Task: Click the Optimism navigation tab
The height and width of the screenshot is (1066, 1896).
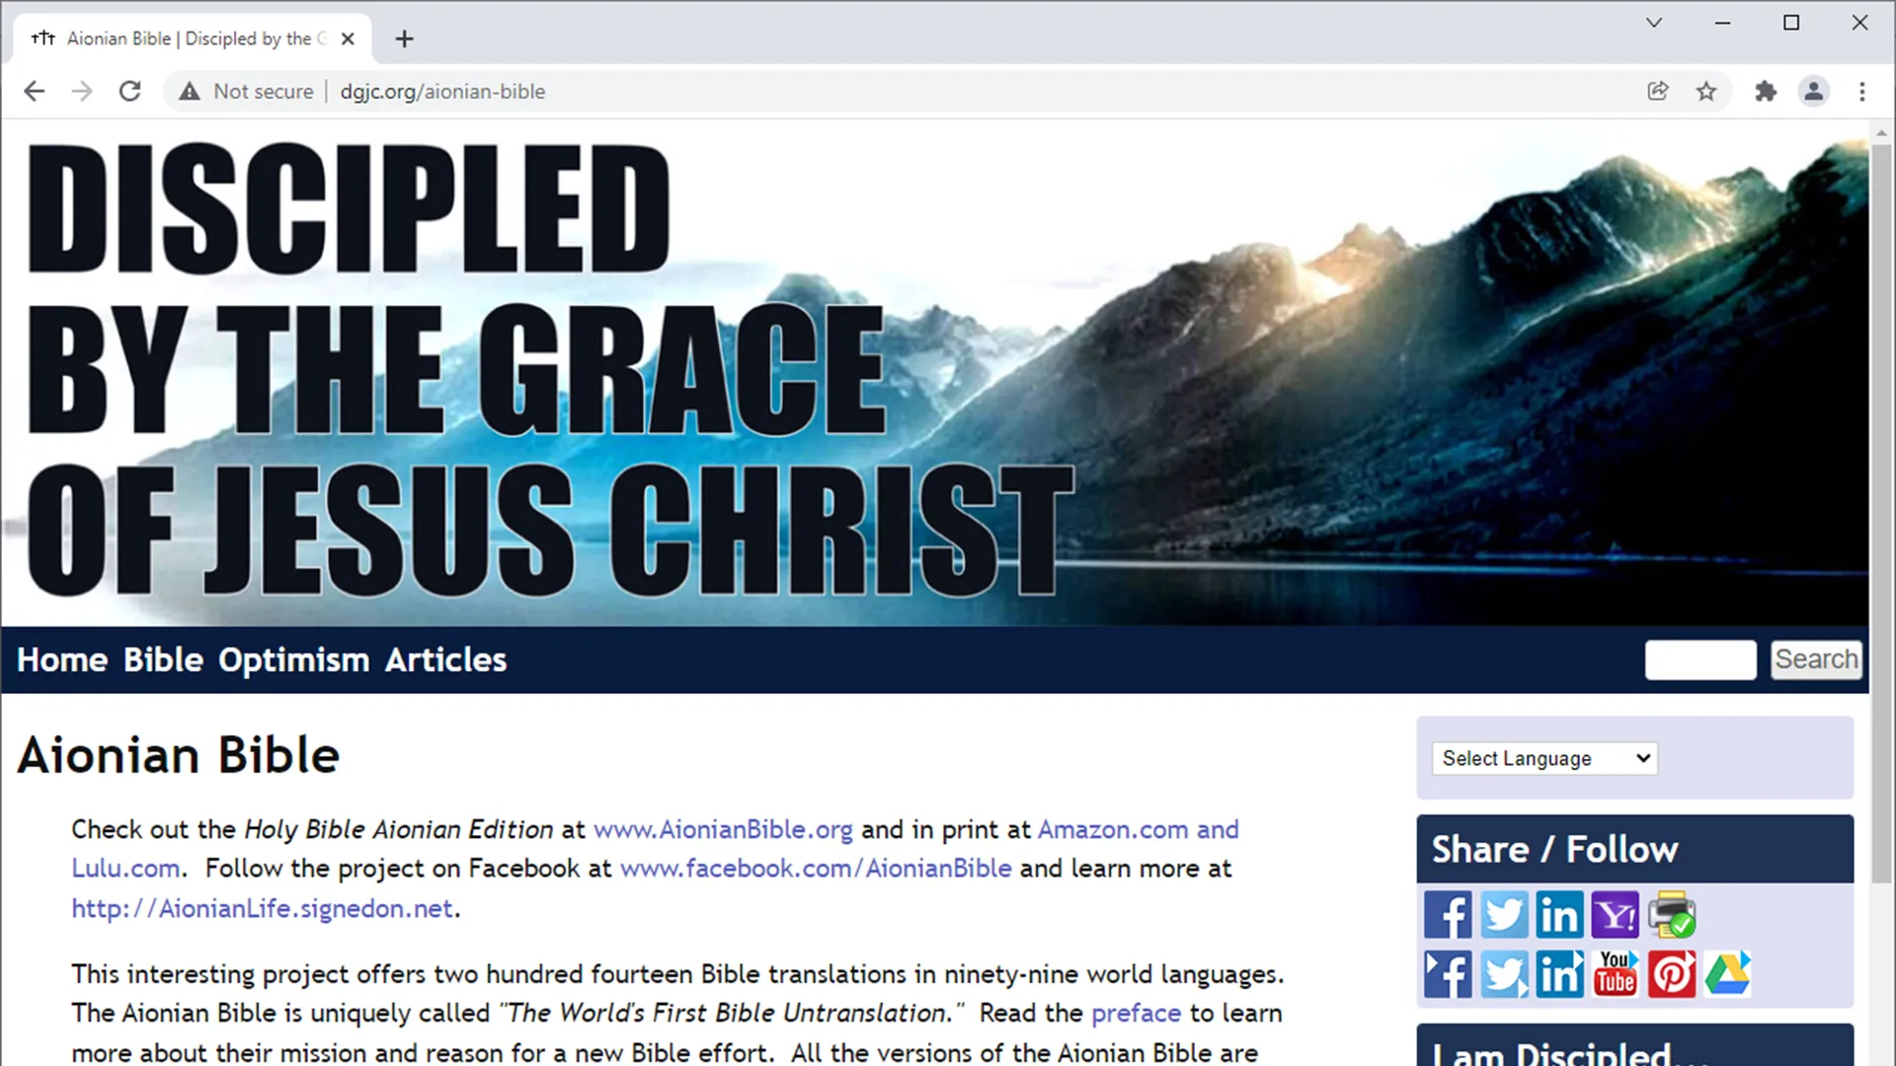Action: (291, 660)
